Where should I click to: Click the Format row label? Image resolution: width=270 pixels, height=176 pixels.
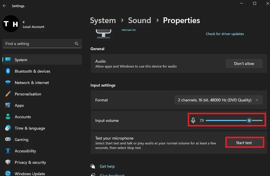coord(101,100)
